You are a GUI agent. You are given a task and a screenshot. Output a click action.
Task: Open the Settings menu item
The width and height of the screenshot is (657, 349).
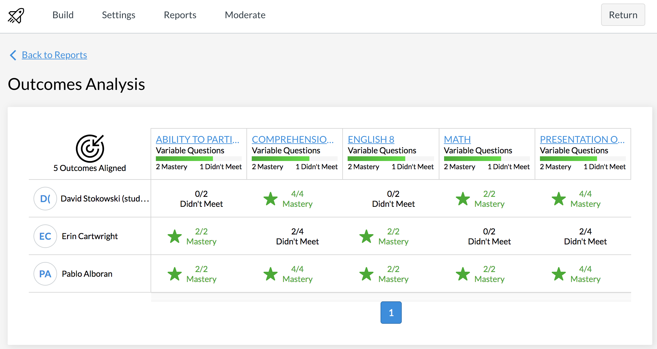[x=119, y=15]
